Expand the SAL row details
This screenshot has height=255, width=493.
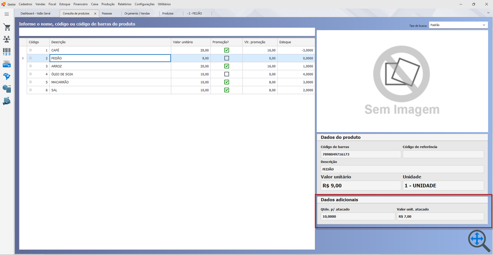click(x=31, y=90)
